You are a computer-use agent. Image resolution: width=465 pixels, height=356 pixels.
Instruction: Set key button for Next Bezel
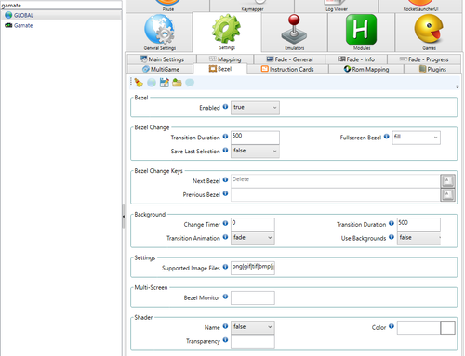coord(447,181)
